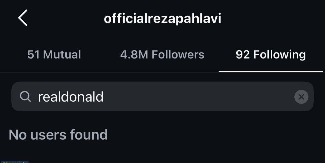Switch to the 51 Mutual tab
This screenshot has width=325, height=163.
(x=54, y=55)
